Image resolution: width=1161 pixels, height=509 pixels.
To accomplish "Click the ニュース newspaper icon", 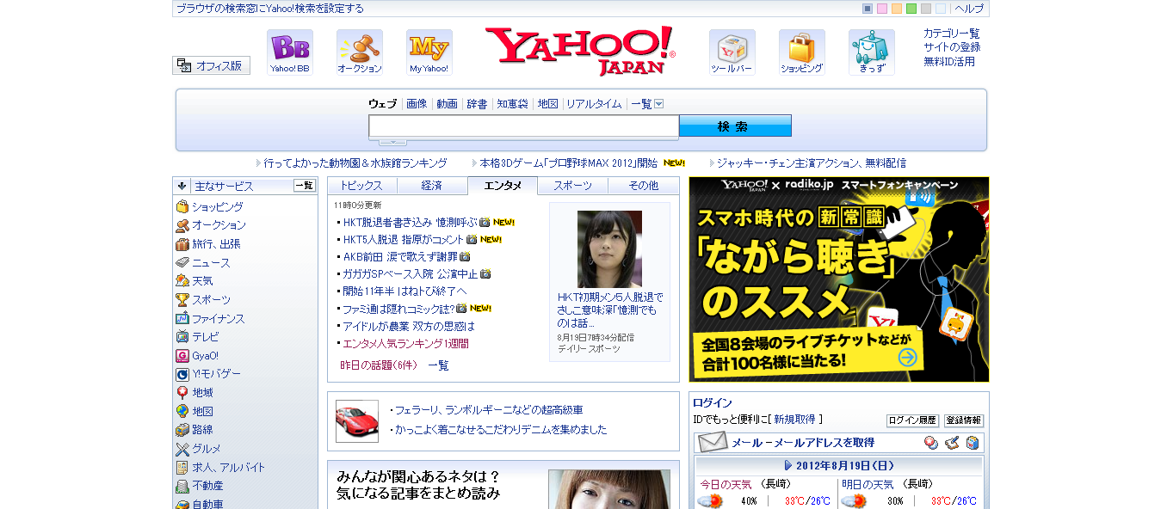I will [182, 262].
